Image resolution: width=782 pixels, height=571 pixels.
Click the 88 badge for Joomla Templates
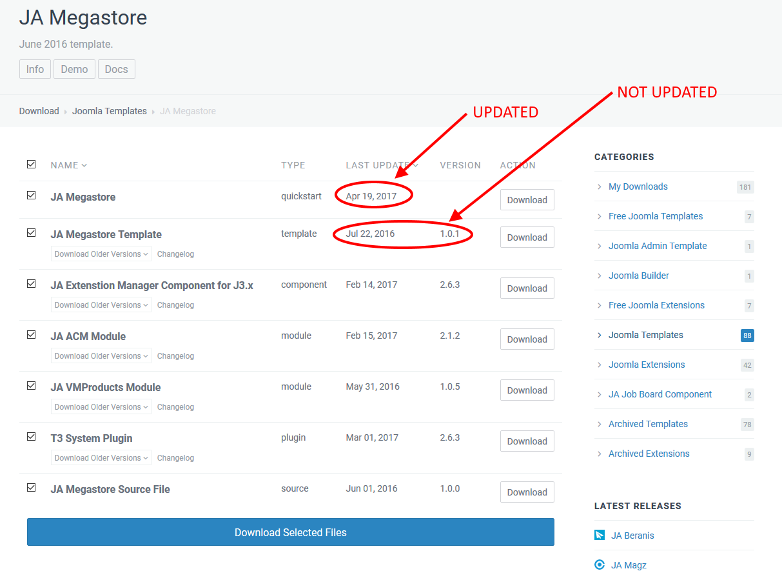point(747,336)
